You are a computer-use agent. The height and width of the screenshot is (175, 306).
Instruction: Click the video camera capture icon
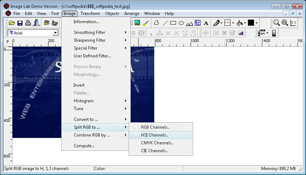(x=55, y=23)
